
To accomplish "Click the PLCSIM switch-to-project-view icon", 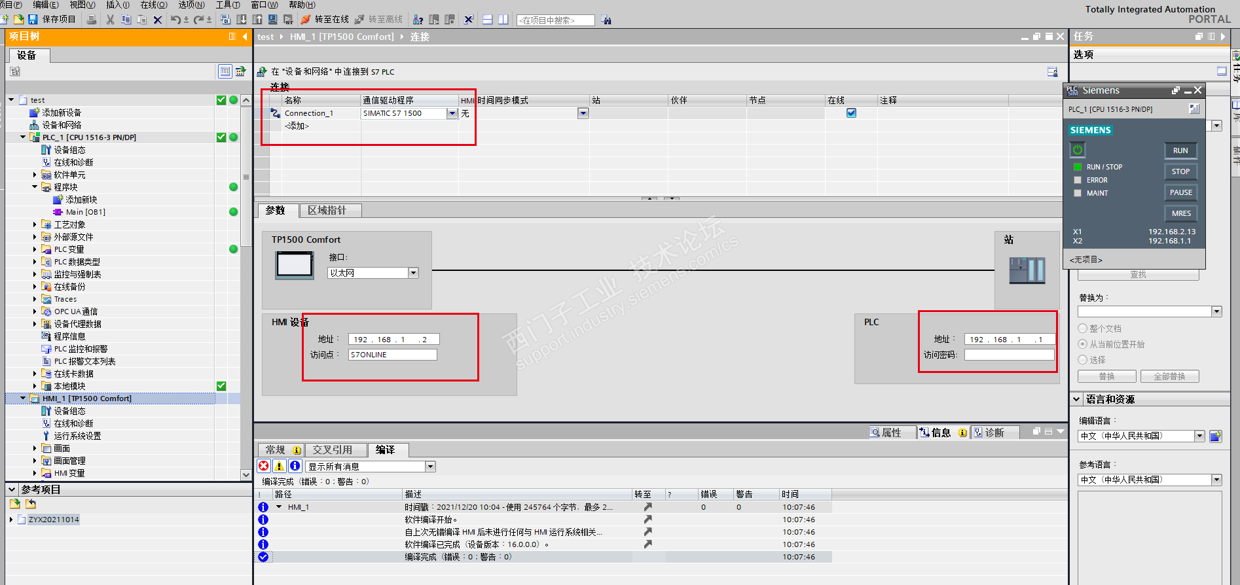I will [x=1194, y=109].
